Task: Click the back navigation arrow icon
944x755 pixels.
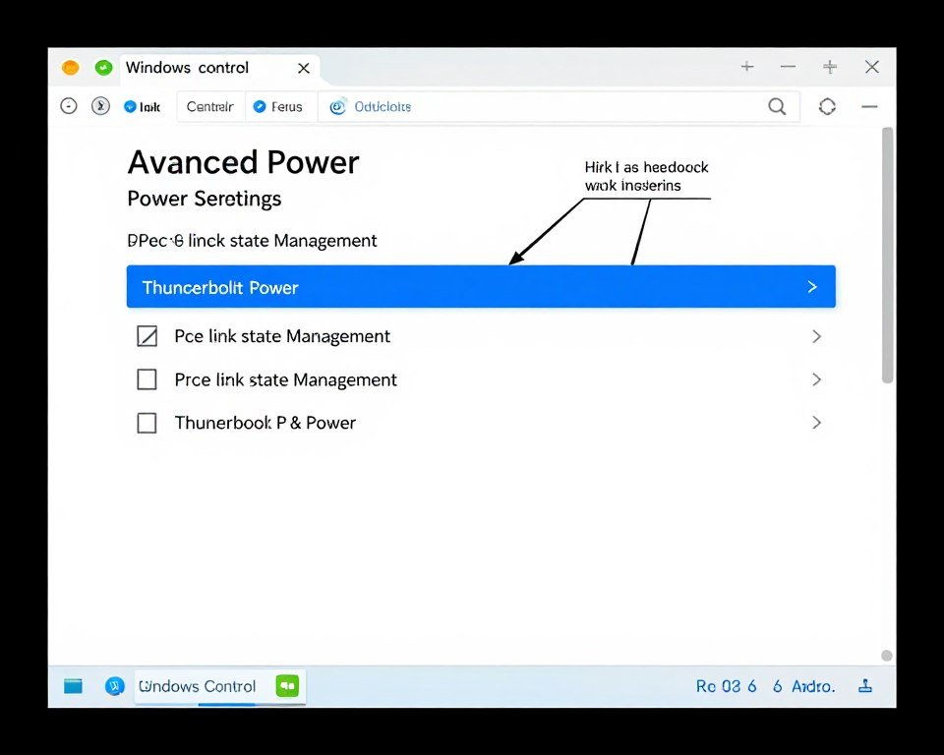Action: tap(69, 106)
